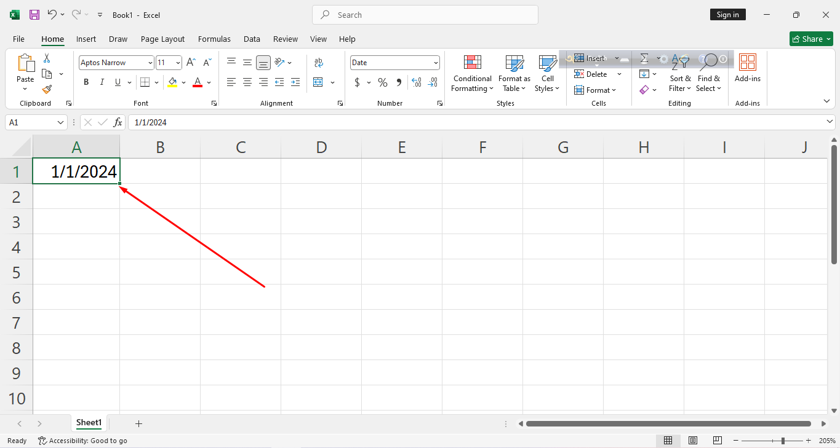This screenshot has width=840, height=448.
Task: Toggle Bold formatting
Action: (x=86, y=82)
